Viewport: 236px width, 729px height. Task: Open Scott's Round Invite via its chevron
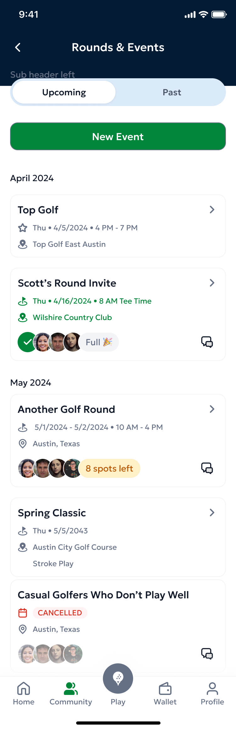[x=212, y=283]
